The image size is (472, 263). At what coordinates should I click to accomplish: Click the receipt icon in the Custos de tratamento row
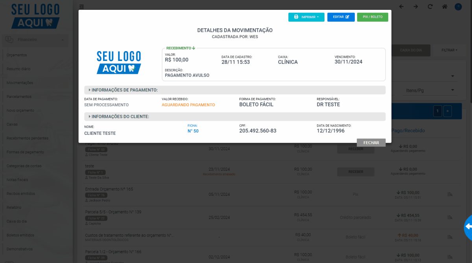(x=450, y=237)
